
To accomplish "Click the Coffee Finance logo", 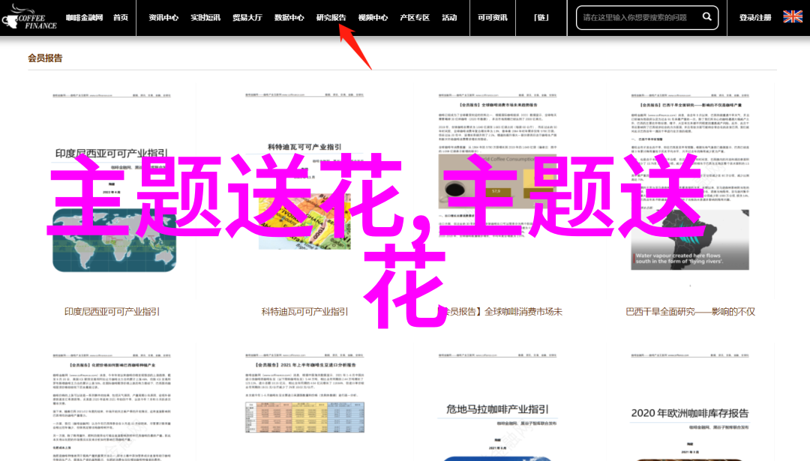I will [x=29, y=17].
